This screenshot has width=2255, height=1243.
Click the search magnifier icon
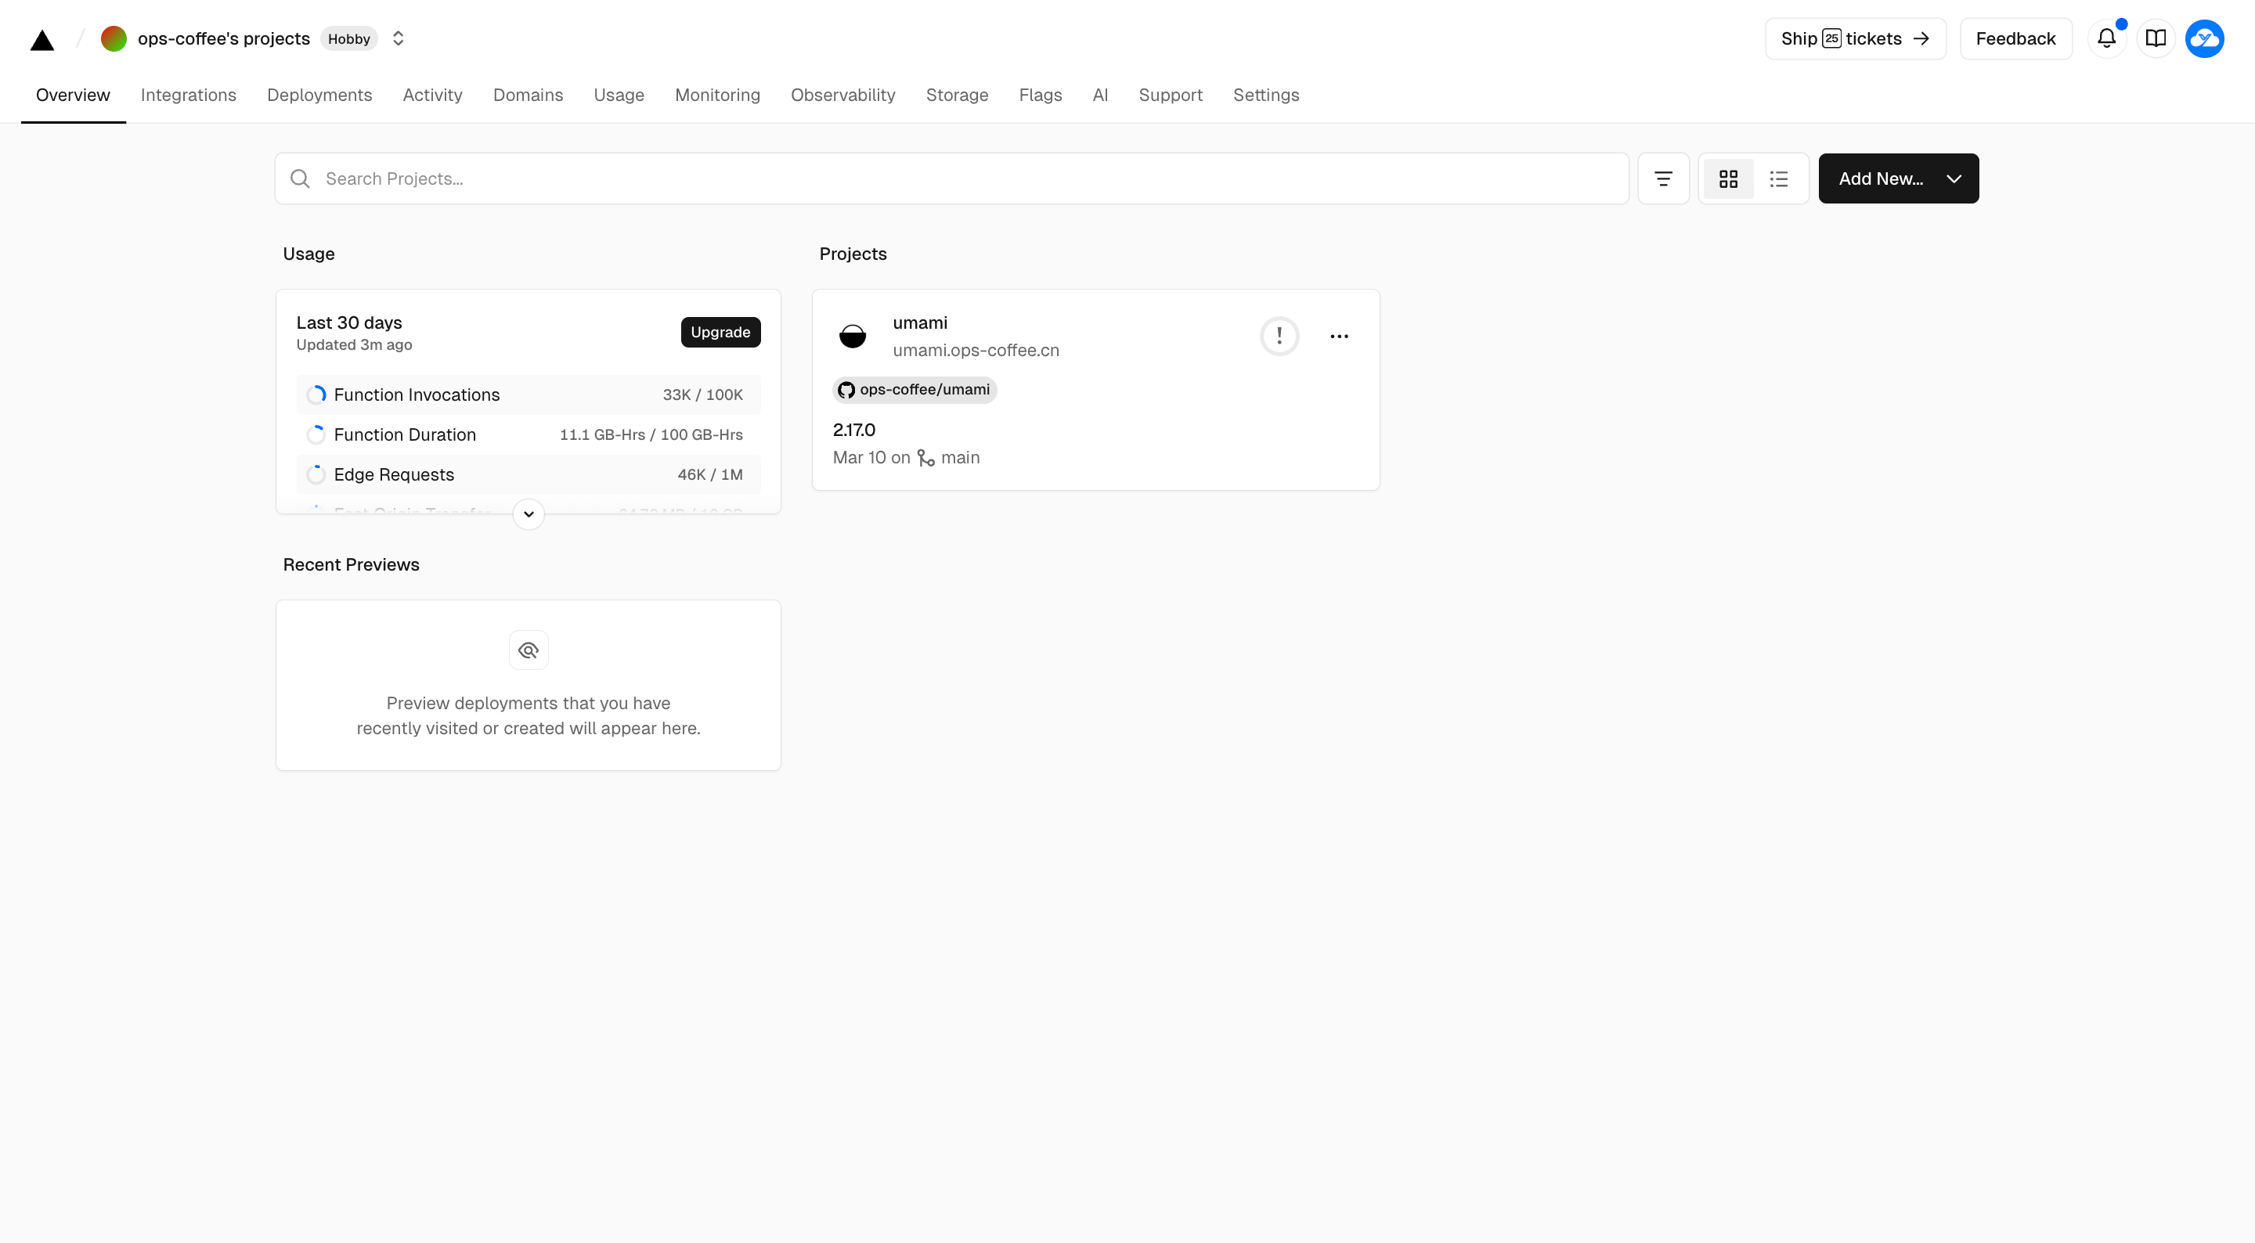point(300,178)
